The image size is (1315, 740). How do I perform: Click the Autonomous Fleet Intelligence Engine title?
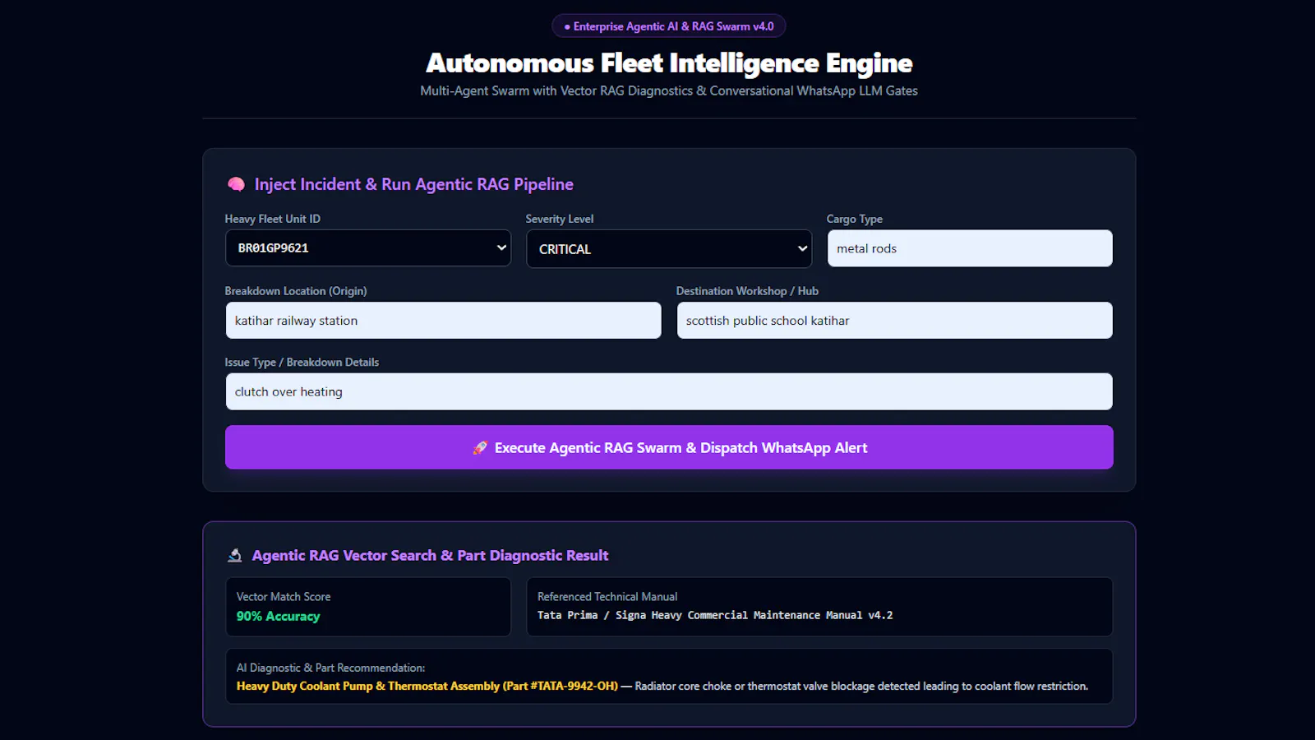669,63
